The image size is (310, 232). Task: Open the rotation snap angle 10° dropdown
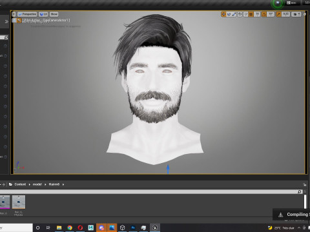pos(271,14)
